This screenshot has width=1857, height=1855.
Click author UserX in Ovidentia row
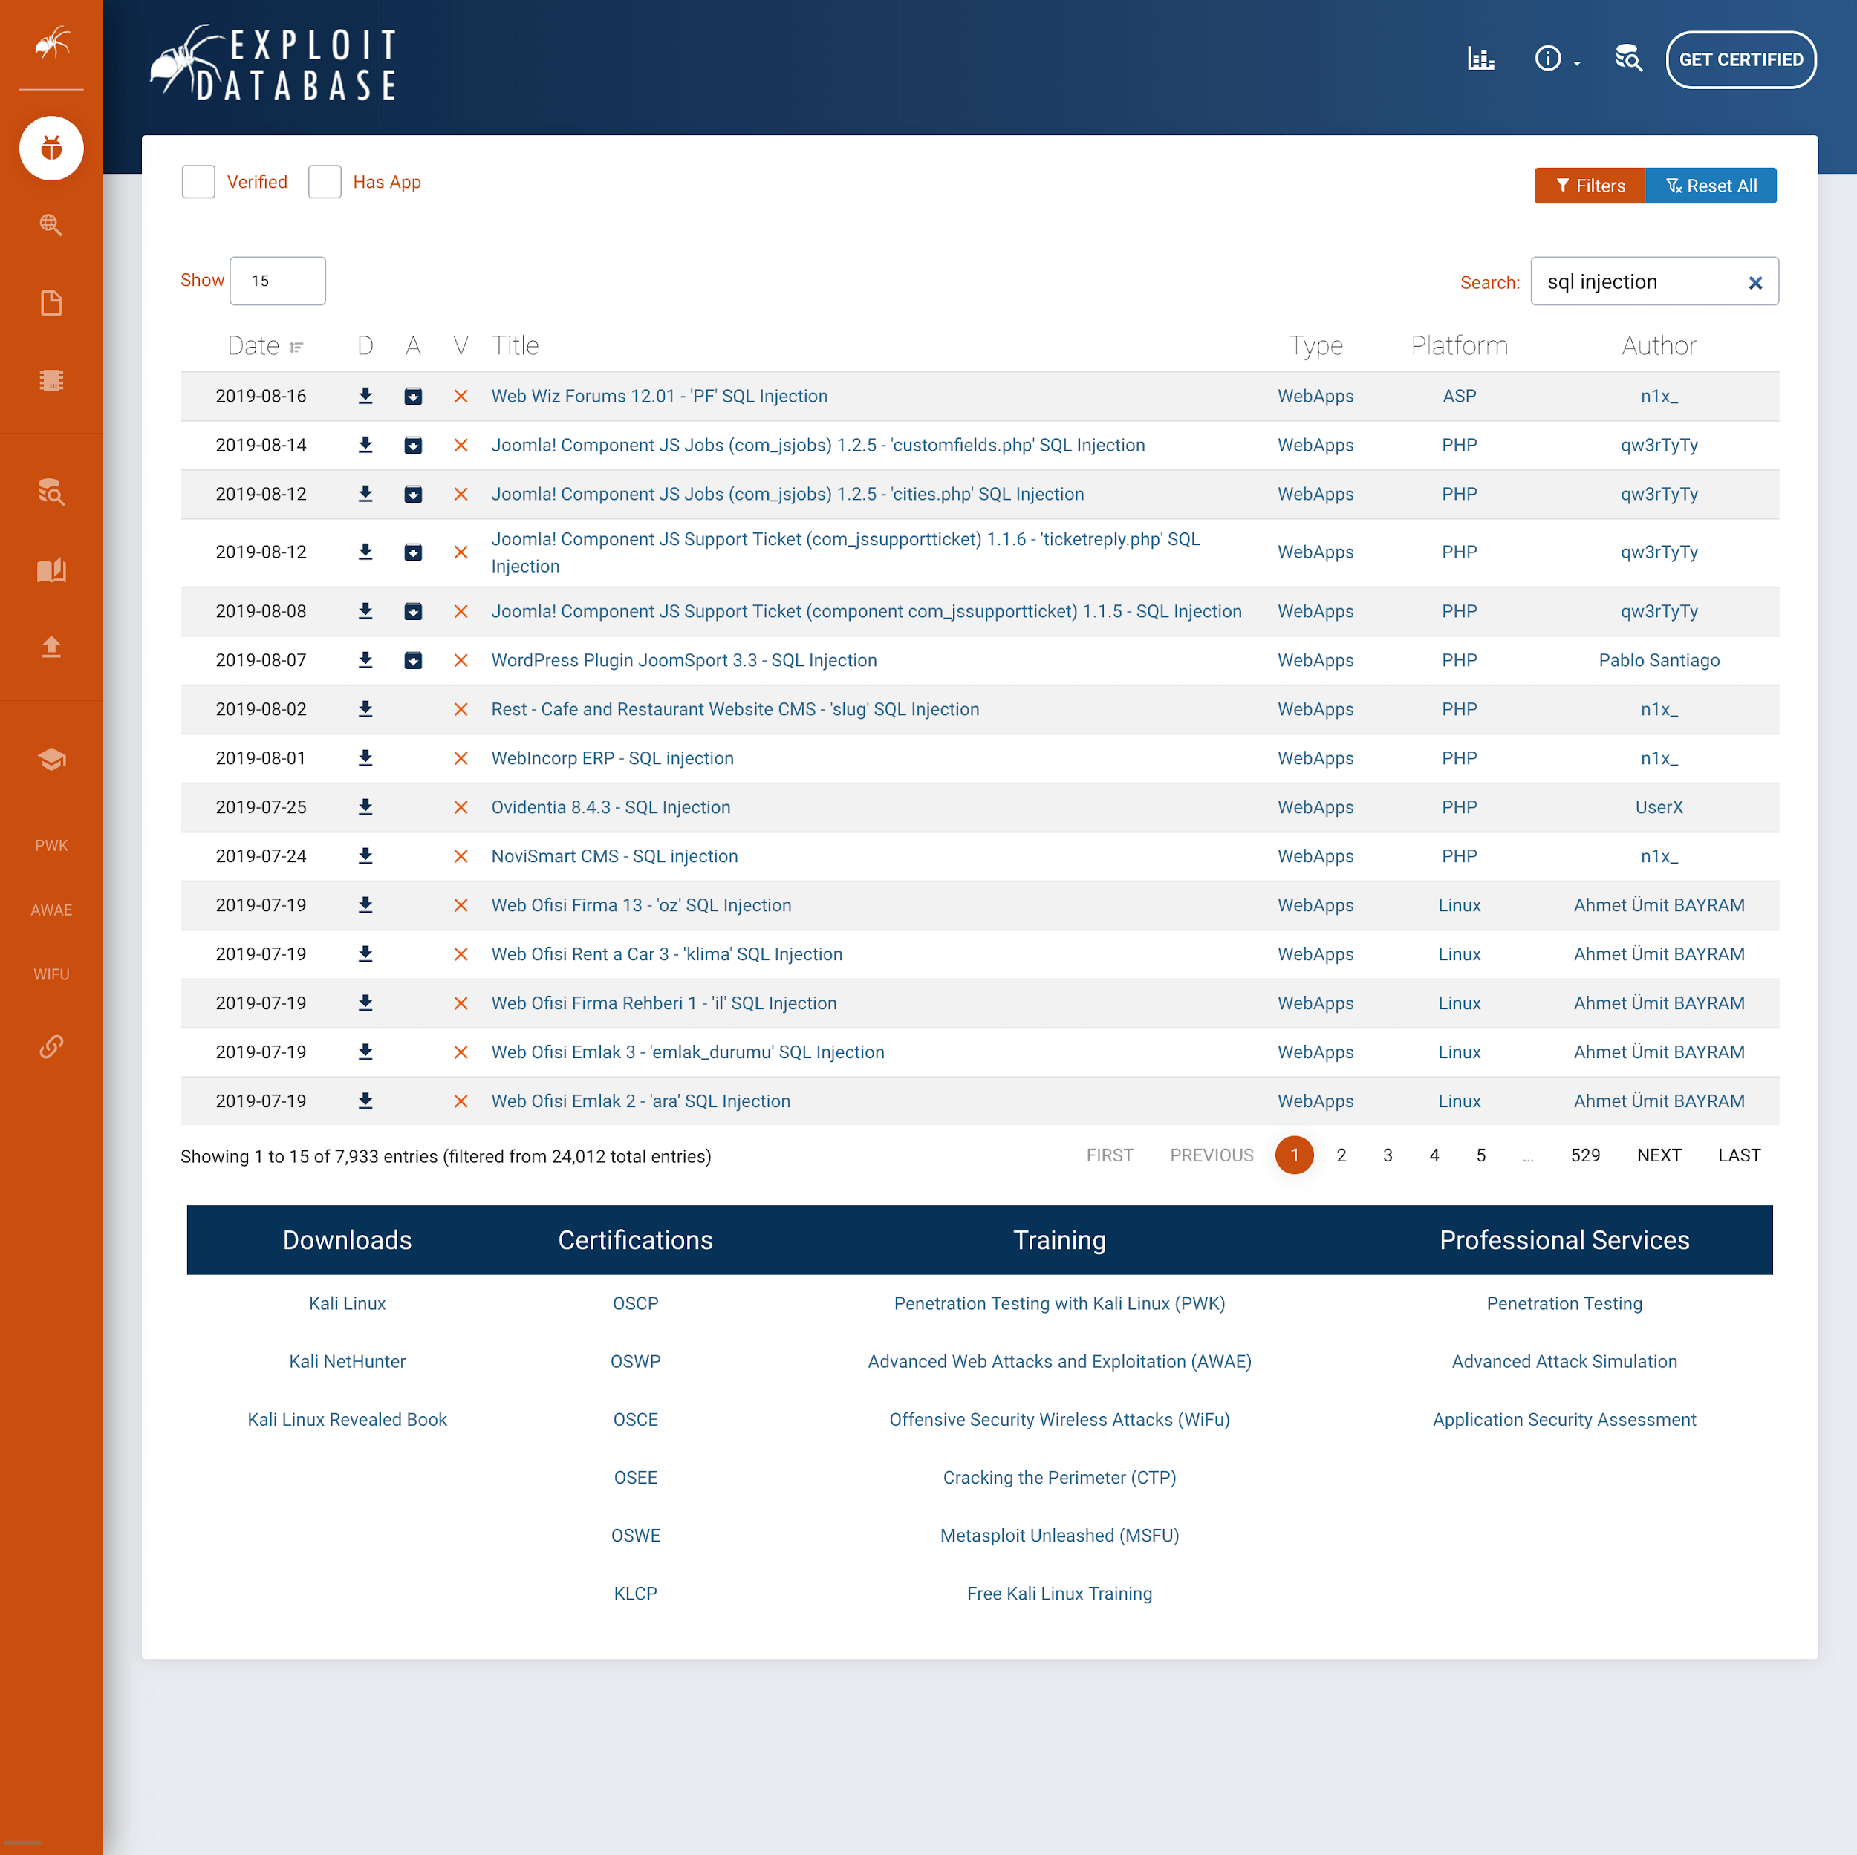tap(1659, 807)
